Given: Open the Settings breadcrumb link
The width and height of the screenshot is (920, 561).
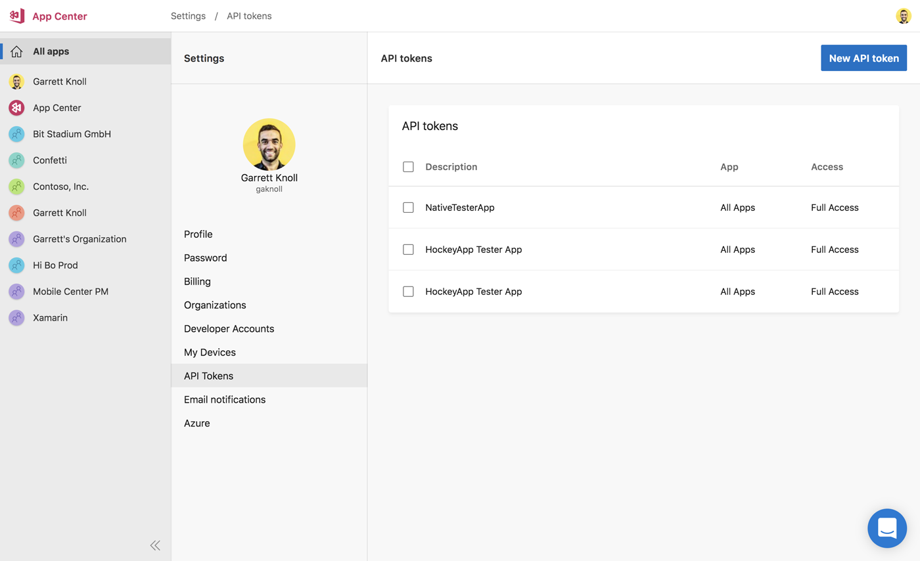Looking at the screenshot, I should [x=188, y=16].
